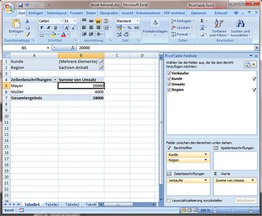This screenshot has width=262, height=216.
Task: Click the Underline (U) icon
Action: tap(55, 28)
